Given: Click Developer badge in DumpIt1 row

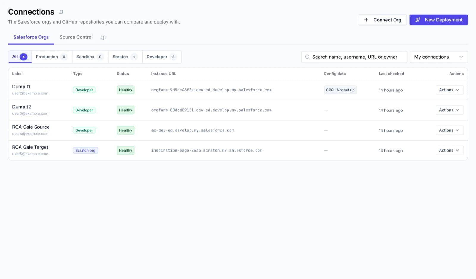Looking at the screenshot, I should [84, 90].
